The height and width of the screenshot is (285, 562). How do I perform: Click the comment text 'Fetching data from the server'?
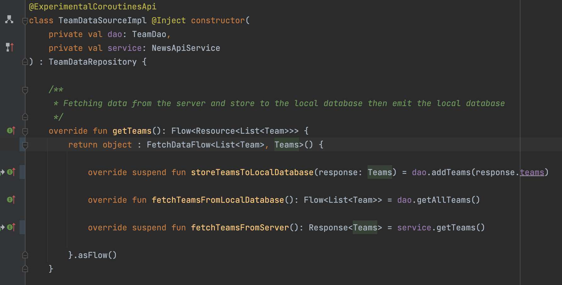(134, 103)
